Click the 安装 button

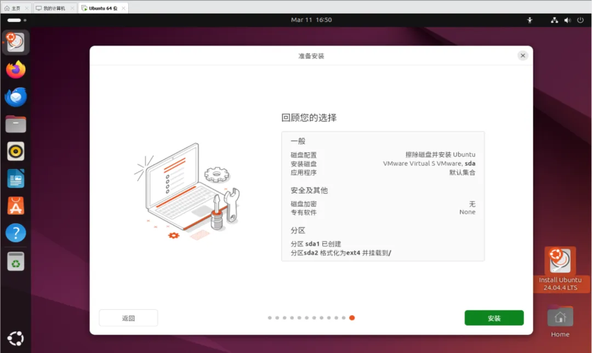(494, 318)
